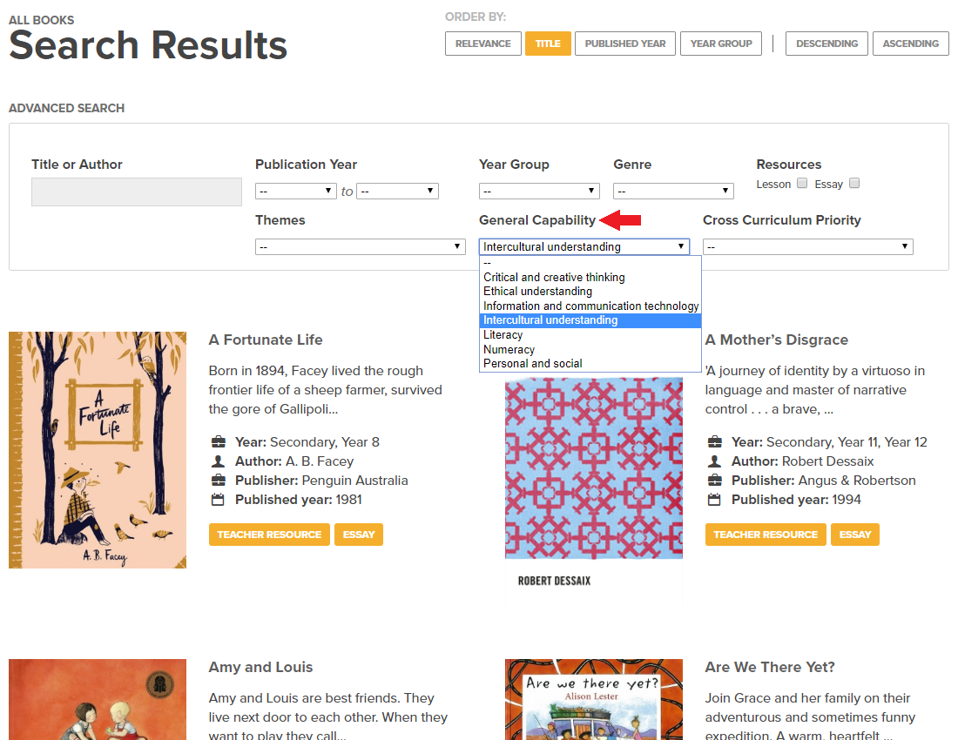Open the A Fortunate Life title link
Image resolution: width=958 pixels, height=740 pixels.
[x=266, y=340]
